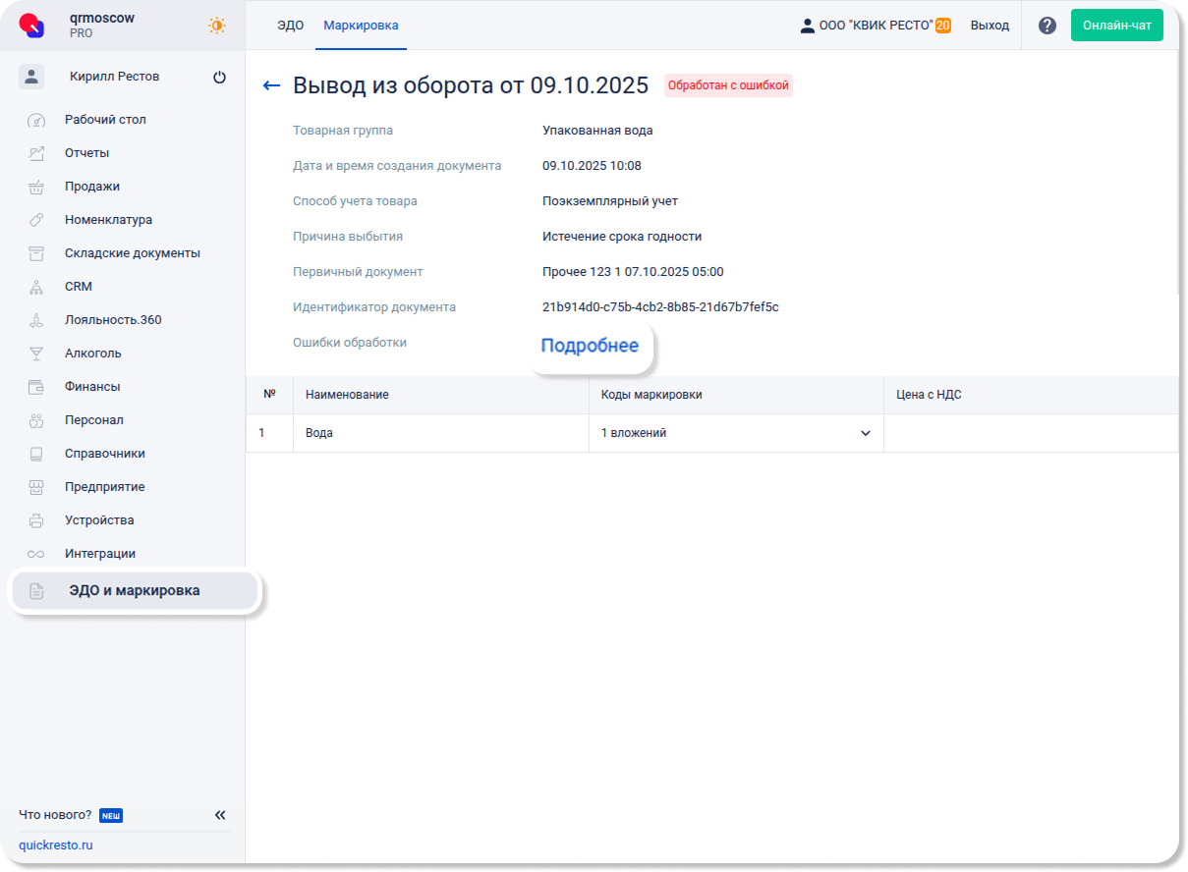Click Выход to log out

[990, 26]
